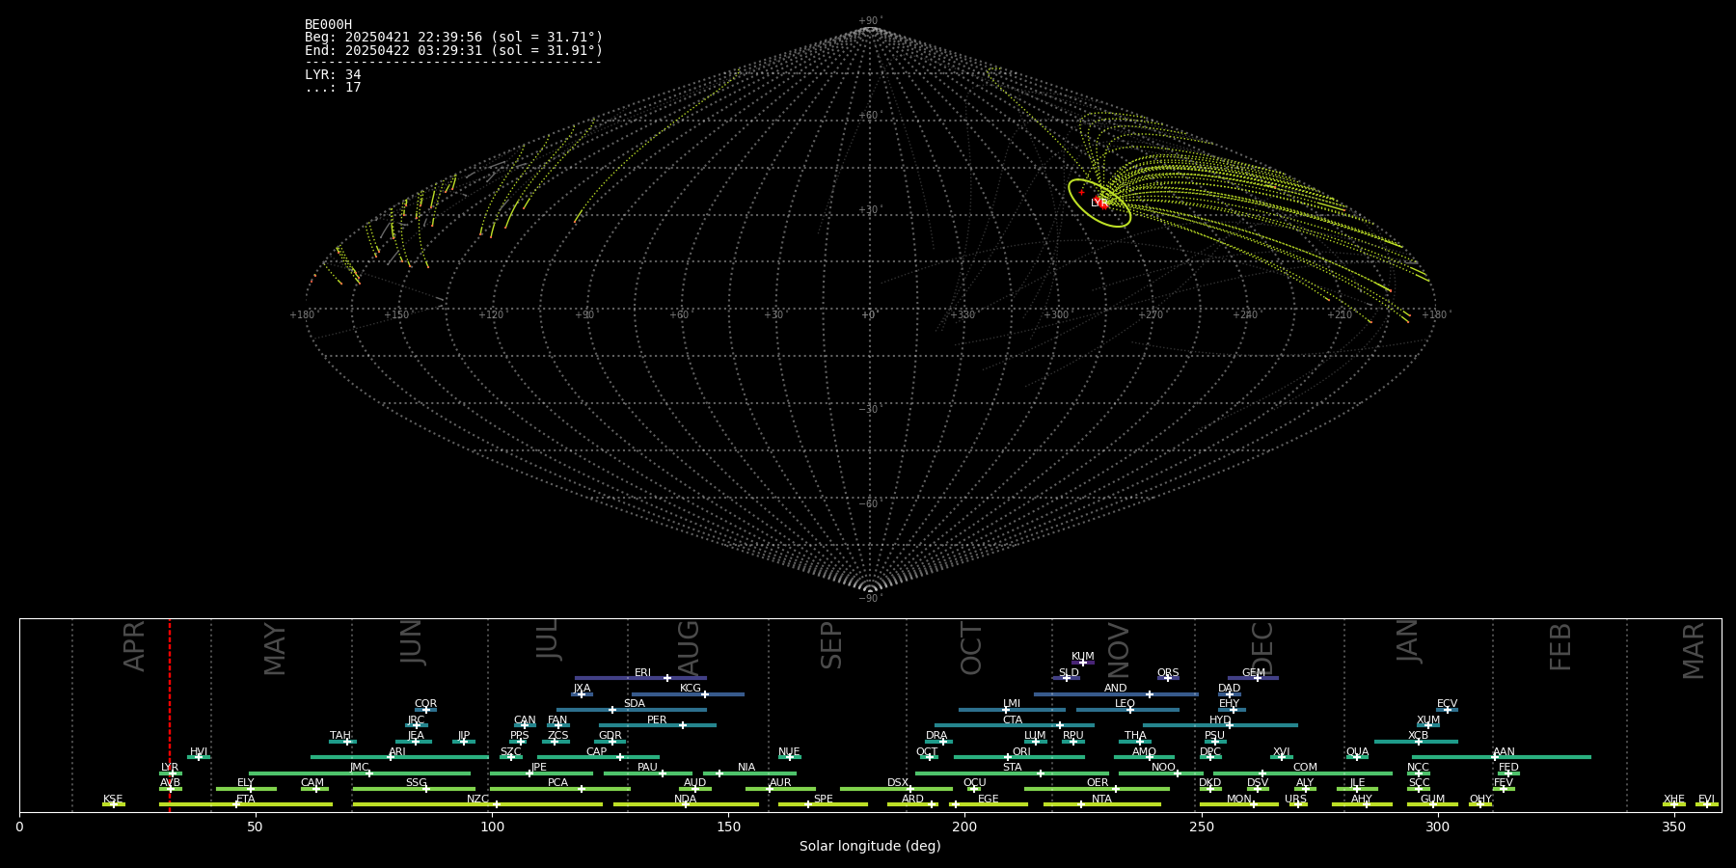1736x868 pixels.
Task: Click the MAR month label
Action: point(1694,651)
